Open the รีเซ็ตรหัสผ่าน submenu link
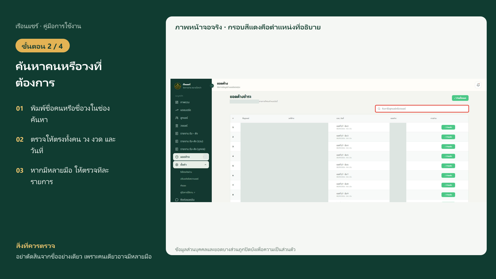496x279 pixels. (x=186, y=172)
